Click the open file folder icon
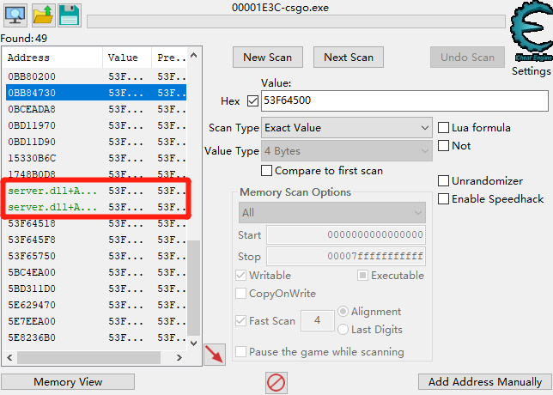 pyautogui.click(x=43, y=15)
